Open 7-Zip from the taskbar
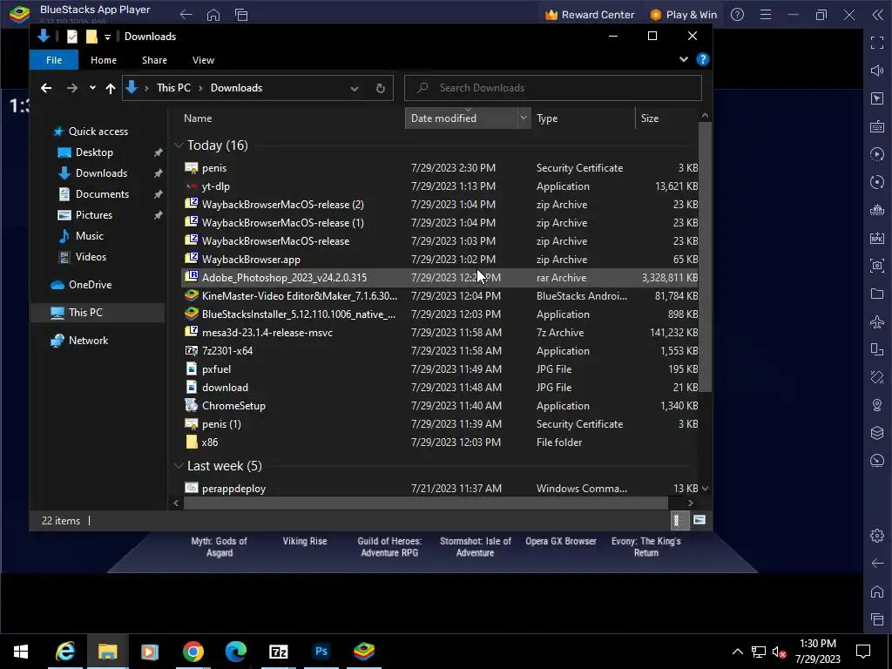Image resolution: width=892 pixels, height=669 pixels. pyautogui.click(x=278, y=652)
